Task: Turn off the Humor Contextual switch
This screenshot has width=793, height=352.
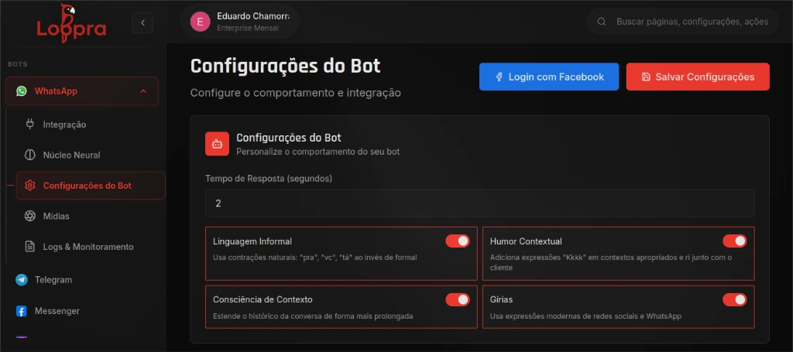Action: click(x=734, y=241)
